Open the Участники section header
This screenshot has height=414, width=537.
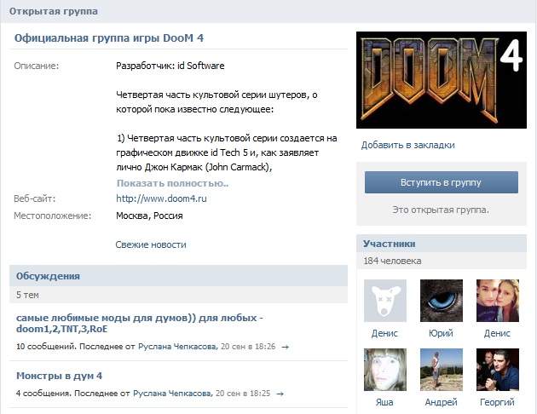[x=442, y=244]
